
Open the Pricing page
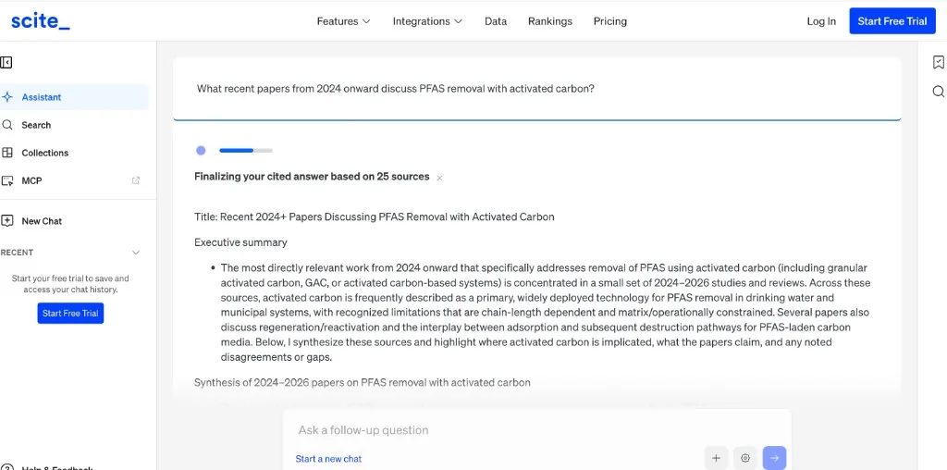click(x=610, y=21)
